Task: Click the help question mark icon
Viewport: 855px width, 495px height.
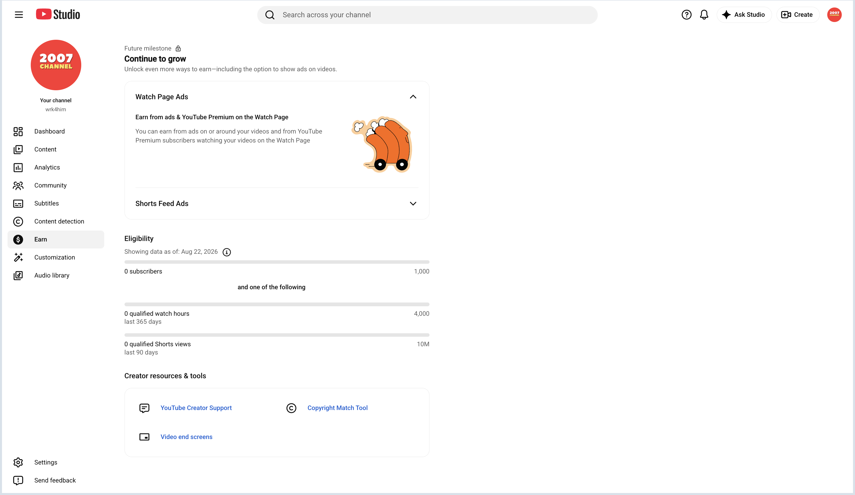Action: tap(686, 14)
